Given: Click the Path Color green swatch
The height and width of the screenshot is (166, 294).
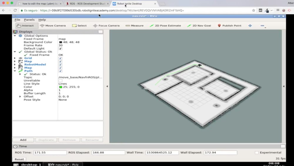Looking at the screenshot, I should (61, 87).
